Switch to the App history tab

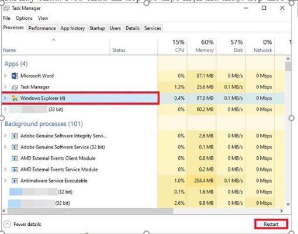72,28
